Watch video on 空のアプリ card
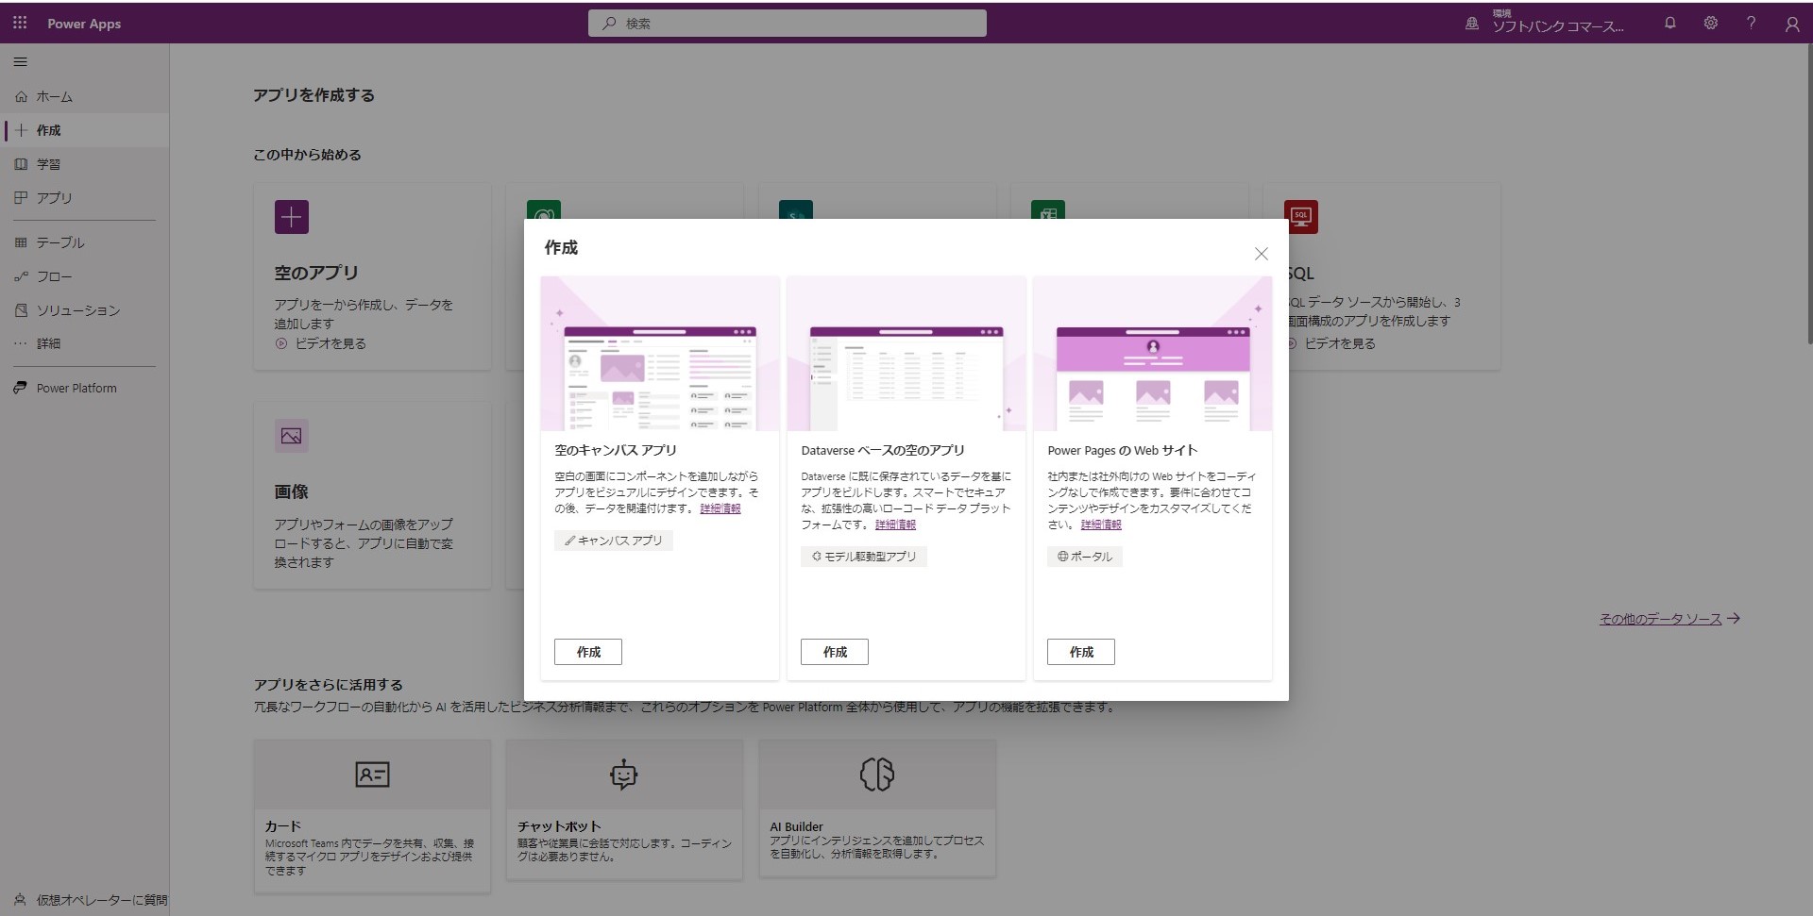Viewport: 1813px width, 916px height. click(321, 343)
